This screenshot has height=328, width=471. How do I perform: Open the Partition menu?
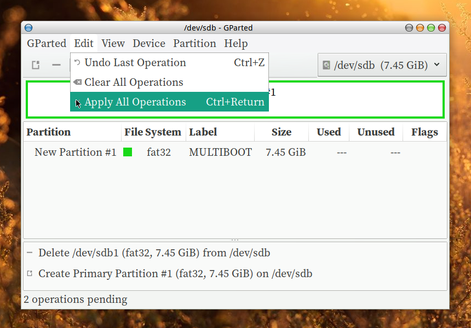pyautogui.click(x=194, y=44)
